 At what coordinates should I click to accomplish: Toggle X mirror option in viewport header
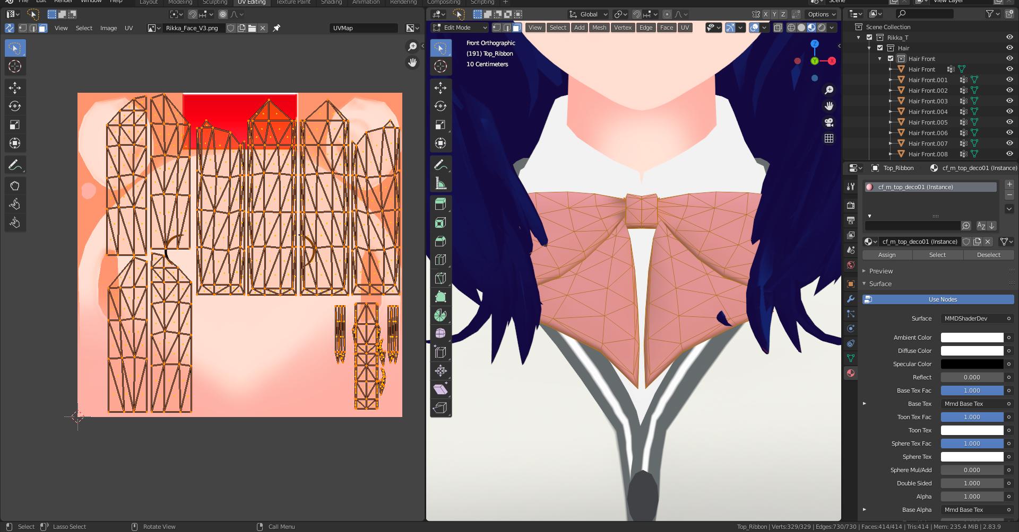pos(765,14)
